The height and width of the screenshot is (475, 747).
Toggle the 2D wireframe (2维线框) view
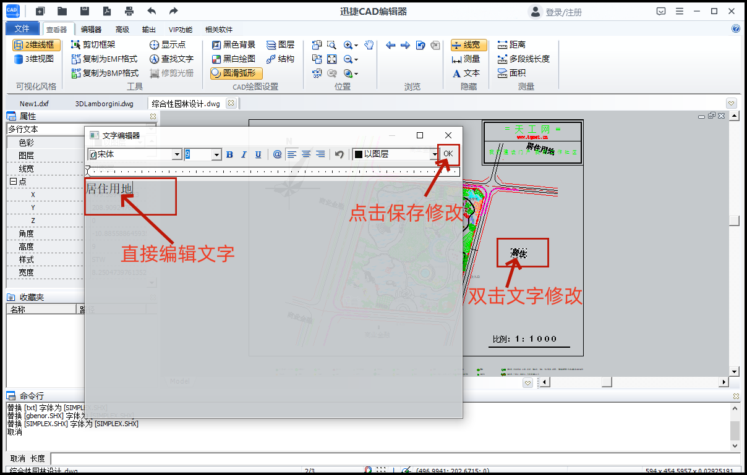tap(36, 45)
